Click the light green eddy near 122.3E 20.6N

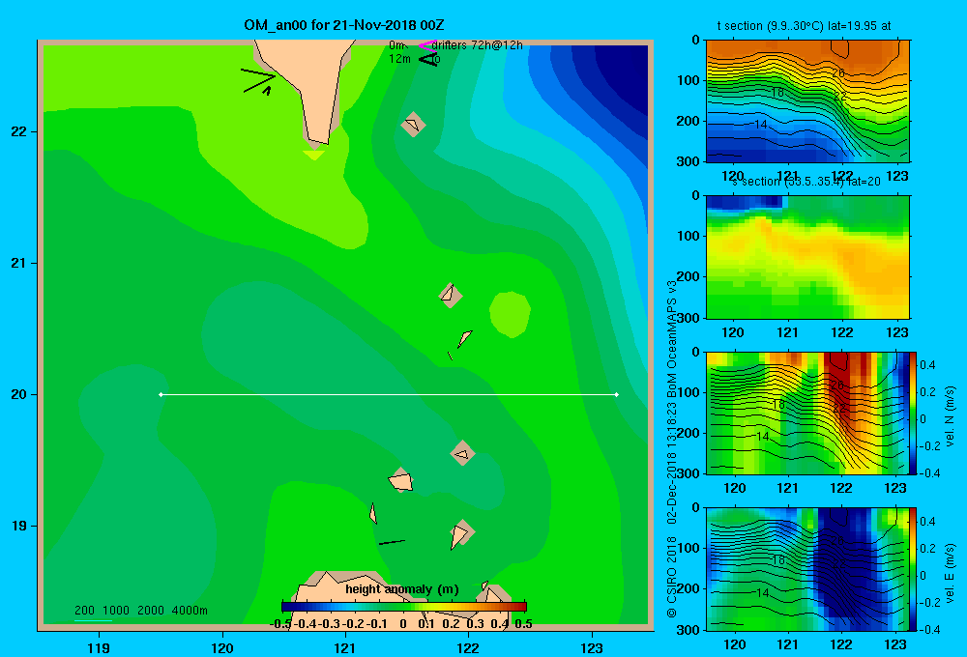coord(510,314)
